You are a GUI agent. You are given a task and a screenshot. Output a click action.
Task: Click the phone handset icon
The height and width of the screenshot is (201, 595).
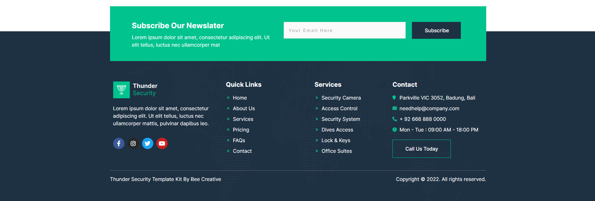tap(395, 119)
